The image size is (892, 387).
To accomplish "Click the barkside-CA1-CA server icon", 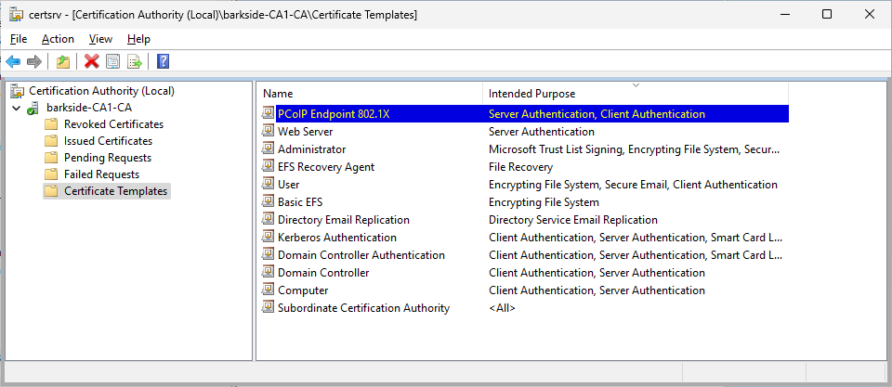I will point(34,108).
